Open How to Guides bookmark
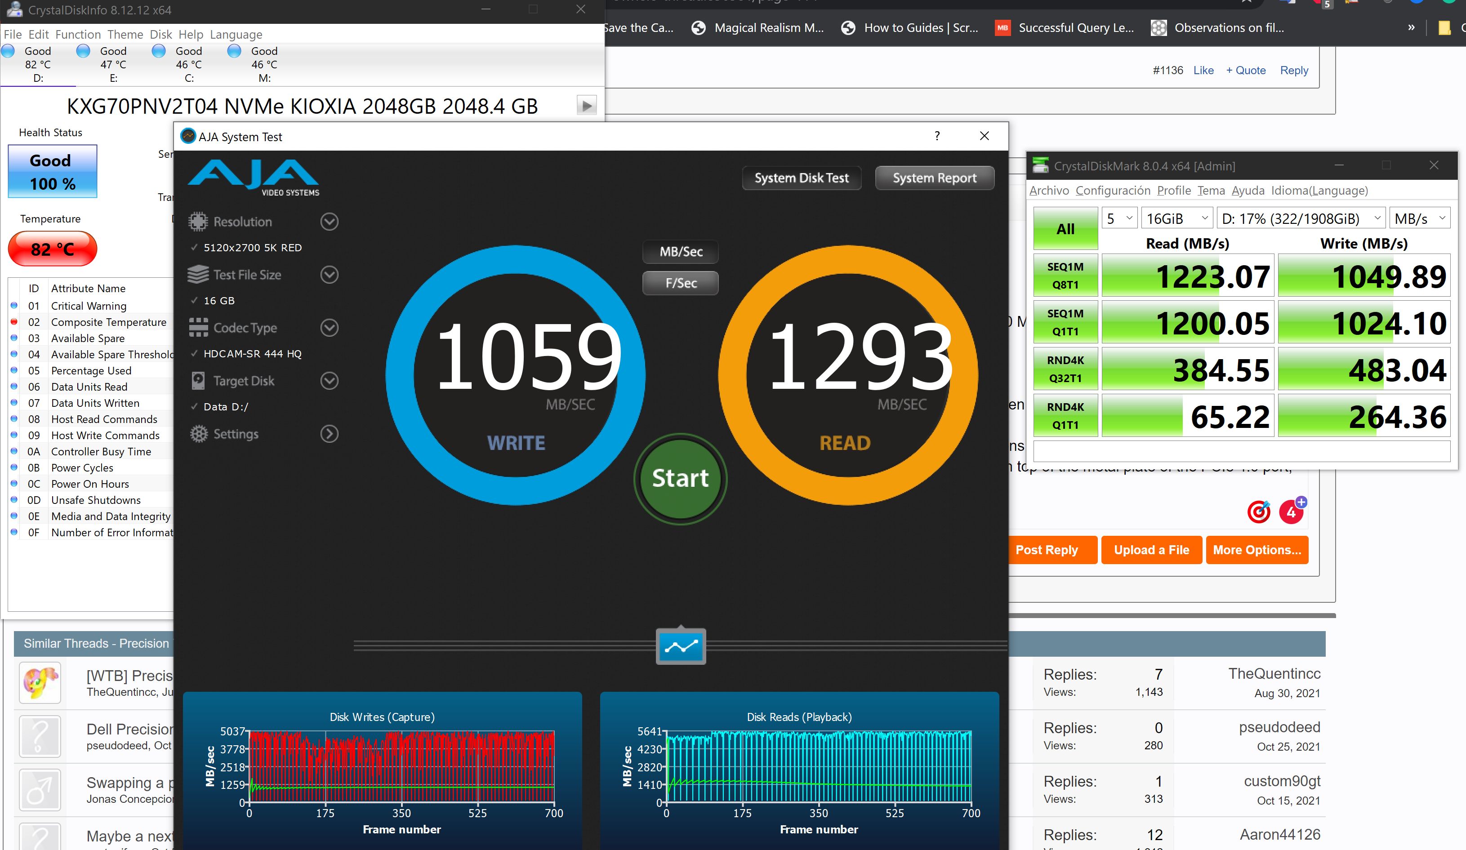 (910, 27)
